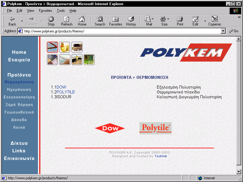Open the Search pane from toolbar

[x=100, y=21]
